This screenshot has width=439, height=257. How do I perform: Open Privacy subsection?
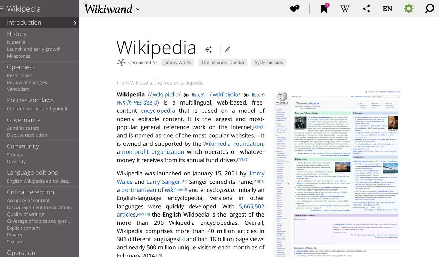pyautogui.click(x=14, y=235)
